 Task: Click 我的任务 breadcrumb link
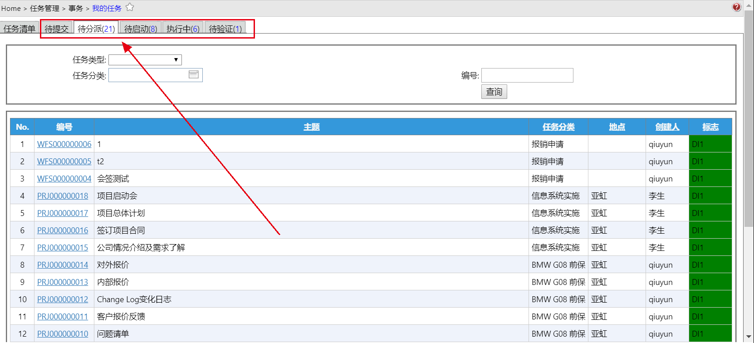(107, 8)
